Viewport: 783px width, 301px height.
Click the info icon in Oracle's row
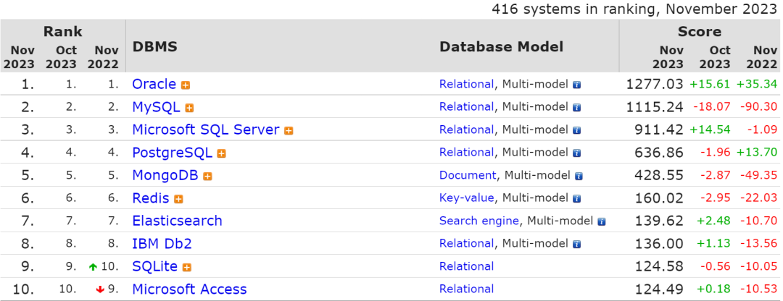576,85
